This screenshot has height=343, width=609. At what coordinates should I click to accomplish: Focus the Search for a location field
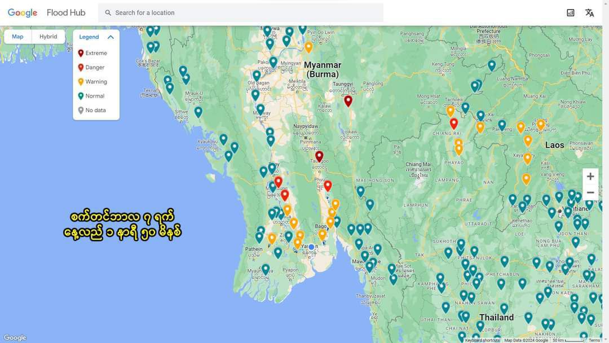point(242,12)
